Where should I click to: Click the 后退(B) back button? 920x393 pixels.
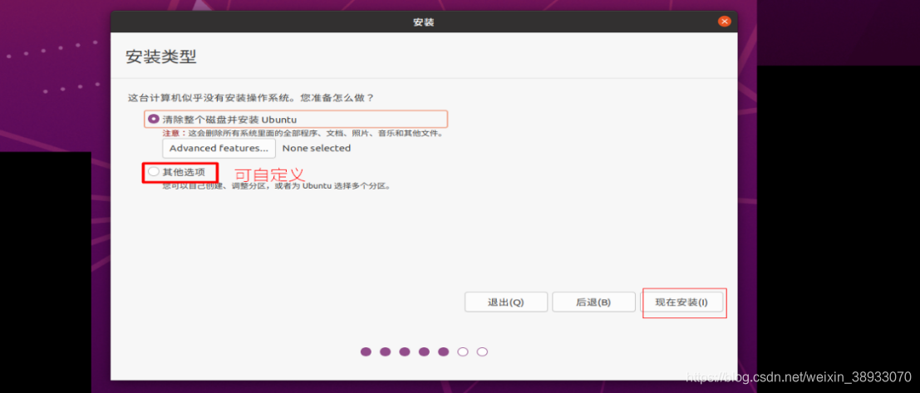coord(593,302)
